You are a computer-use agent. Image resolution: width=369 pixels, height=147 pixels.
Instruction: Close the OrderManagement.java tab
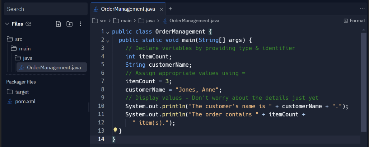coord(161,9)
